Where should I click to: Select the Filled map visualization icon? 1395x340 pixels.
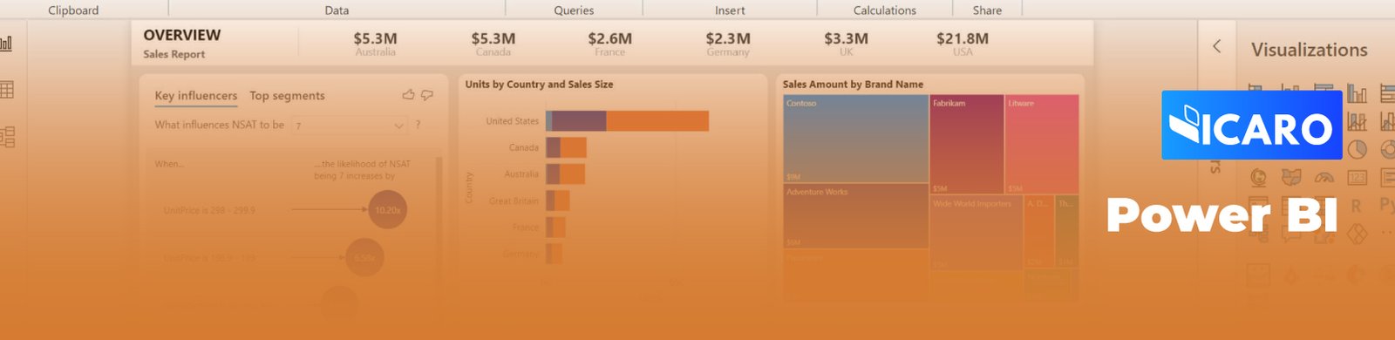click(1291, 178)
